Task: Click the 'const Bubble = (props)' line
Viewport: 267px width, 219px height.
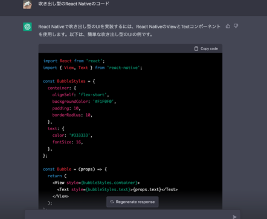Action: tap(75, 169)
